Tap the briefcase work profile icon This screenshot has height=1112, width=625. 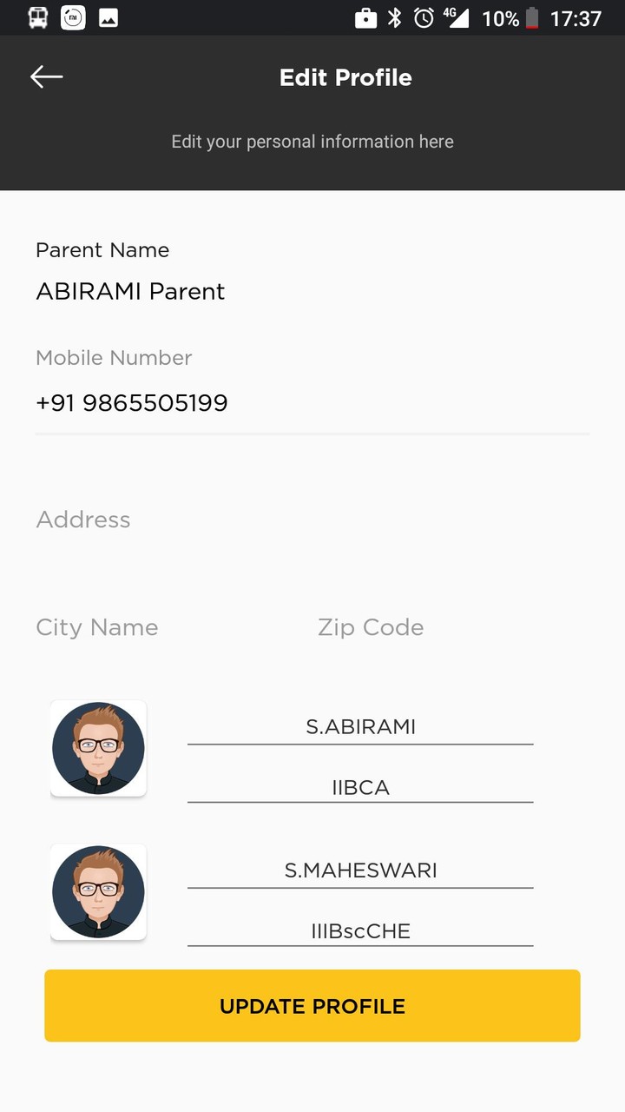tap(366, 17)
